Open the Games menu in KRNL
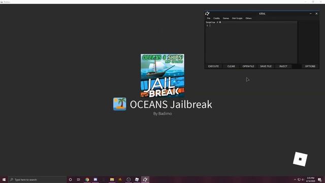 pos(225,18)
